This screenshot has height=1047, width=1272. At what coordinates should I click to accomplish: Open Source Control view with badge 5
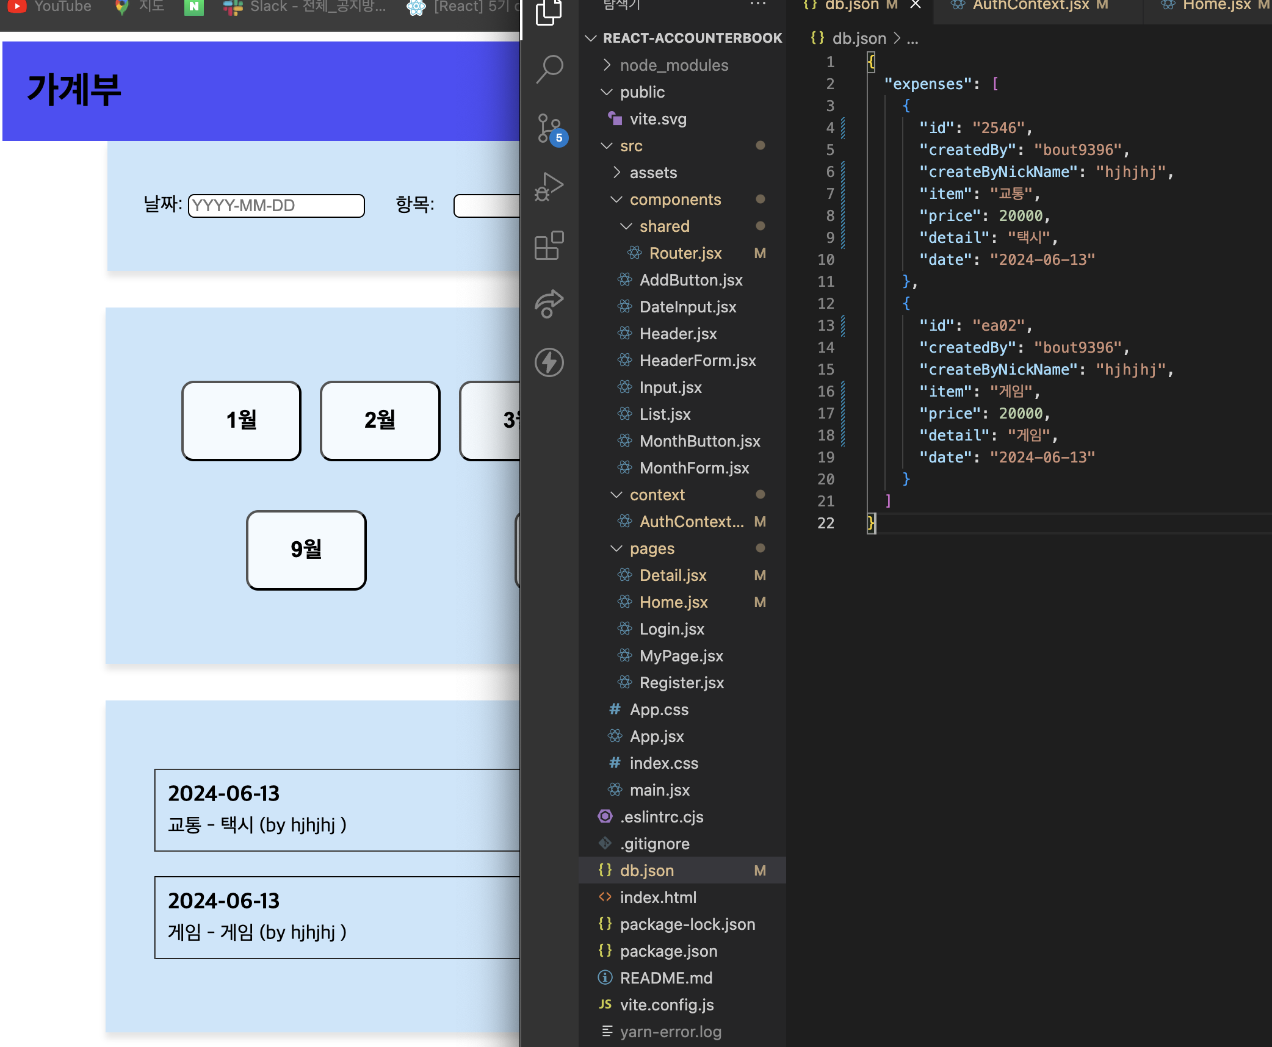[x=549, y=128]
